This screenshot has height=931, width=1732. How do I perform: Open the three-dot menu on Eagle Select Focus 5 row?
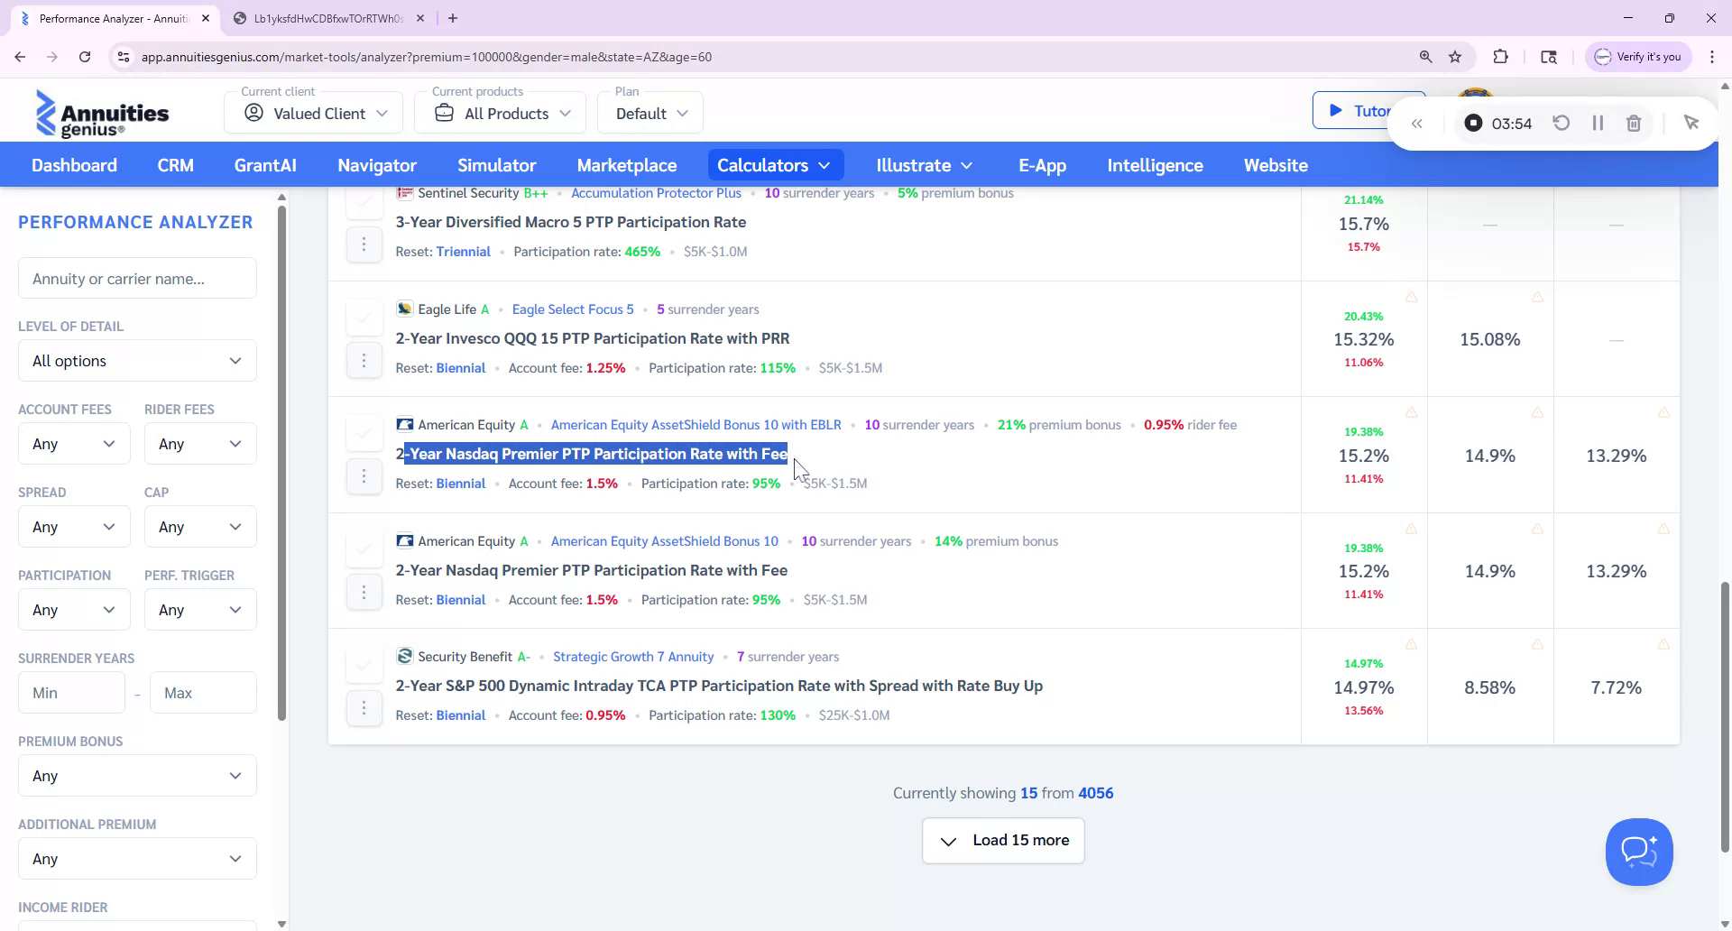[364, 359]
